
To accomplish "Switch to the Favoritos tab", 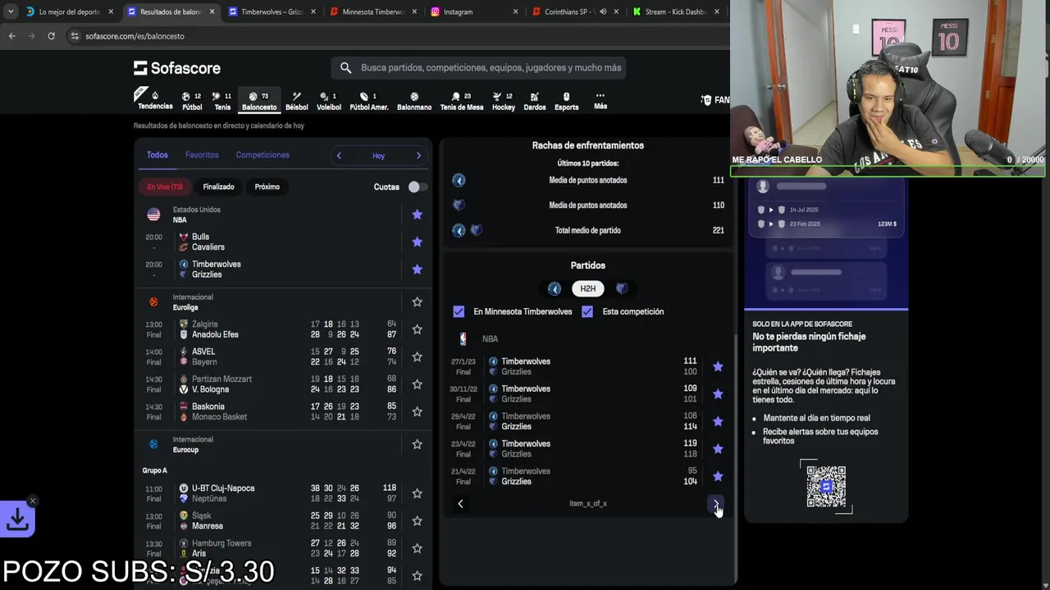I will coord(202,155).
